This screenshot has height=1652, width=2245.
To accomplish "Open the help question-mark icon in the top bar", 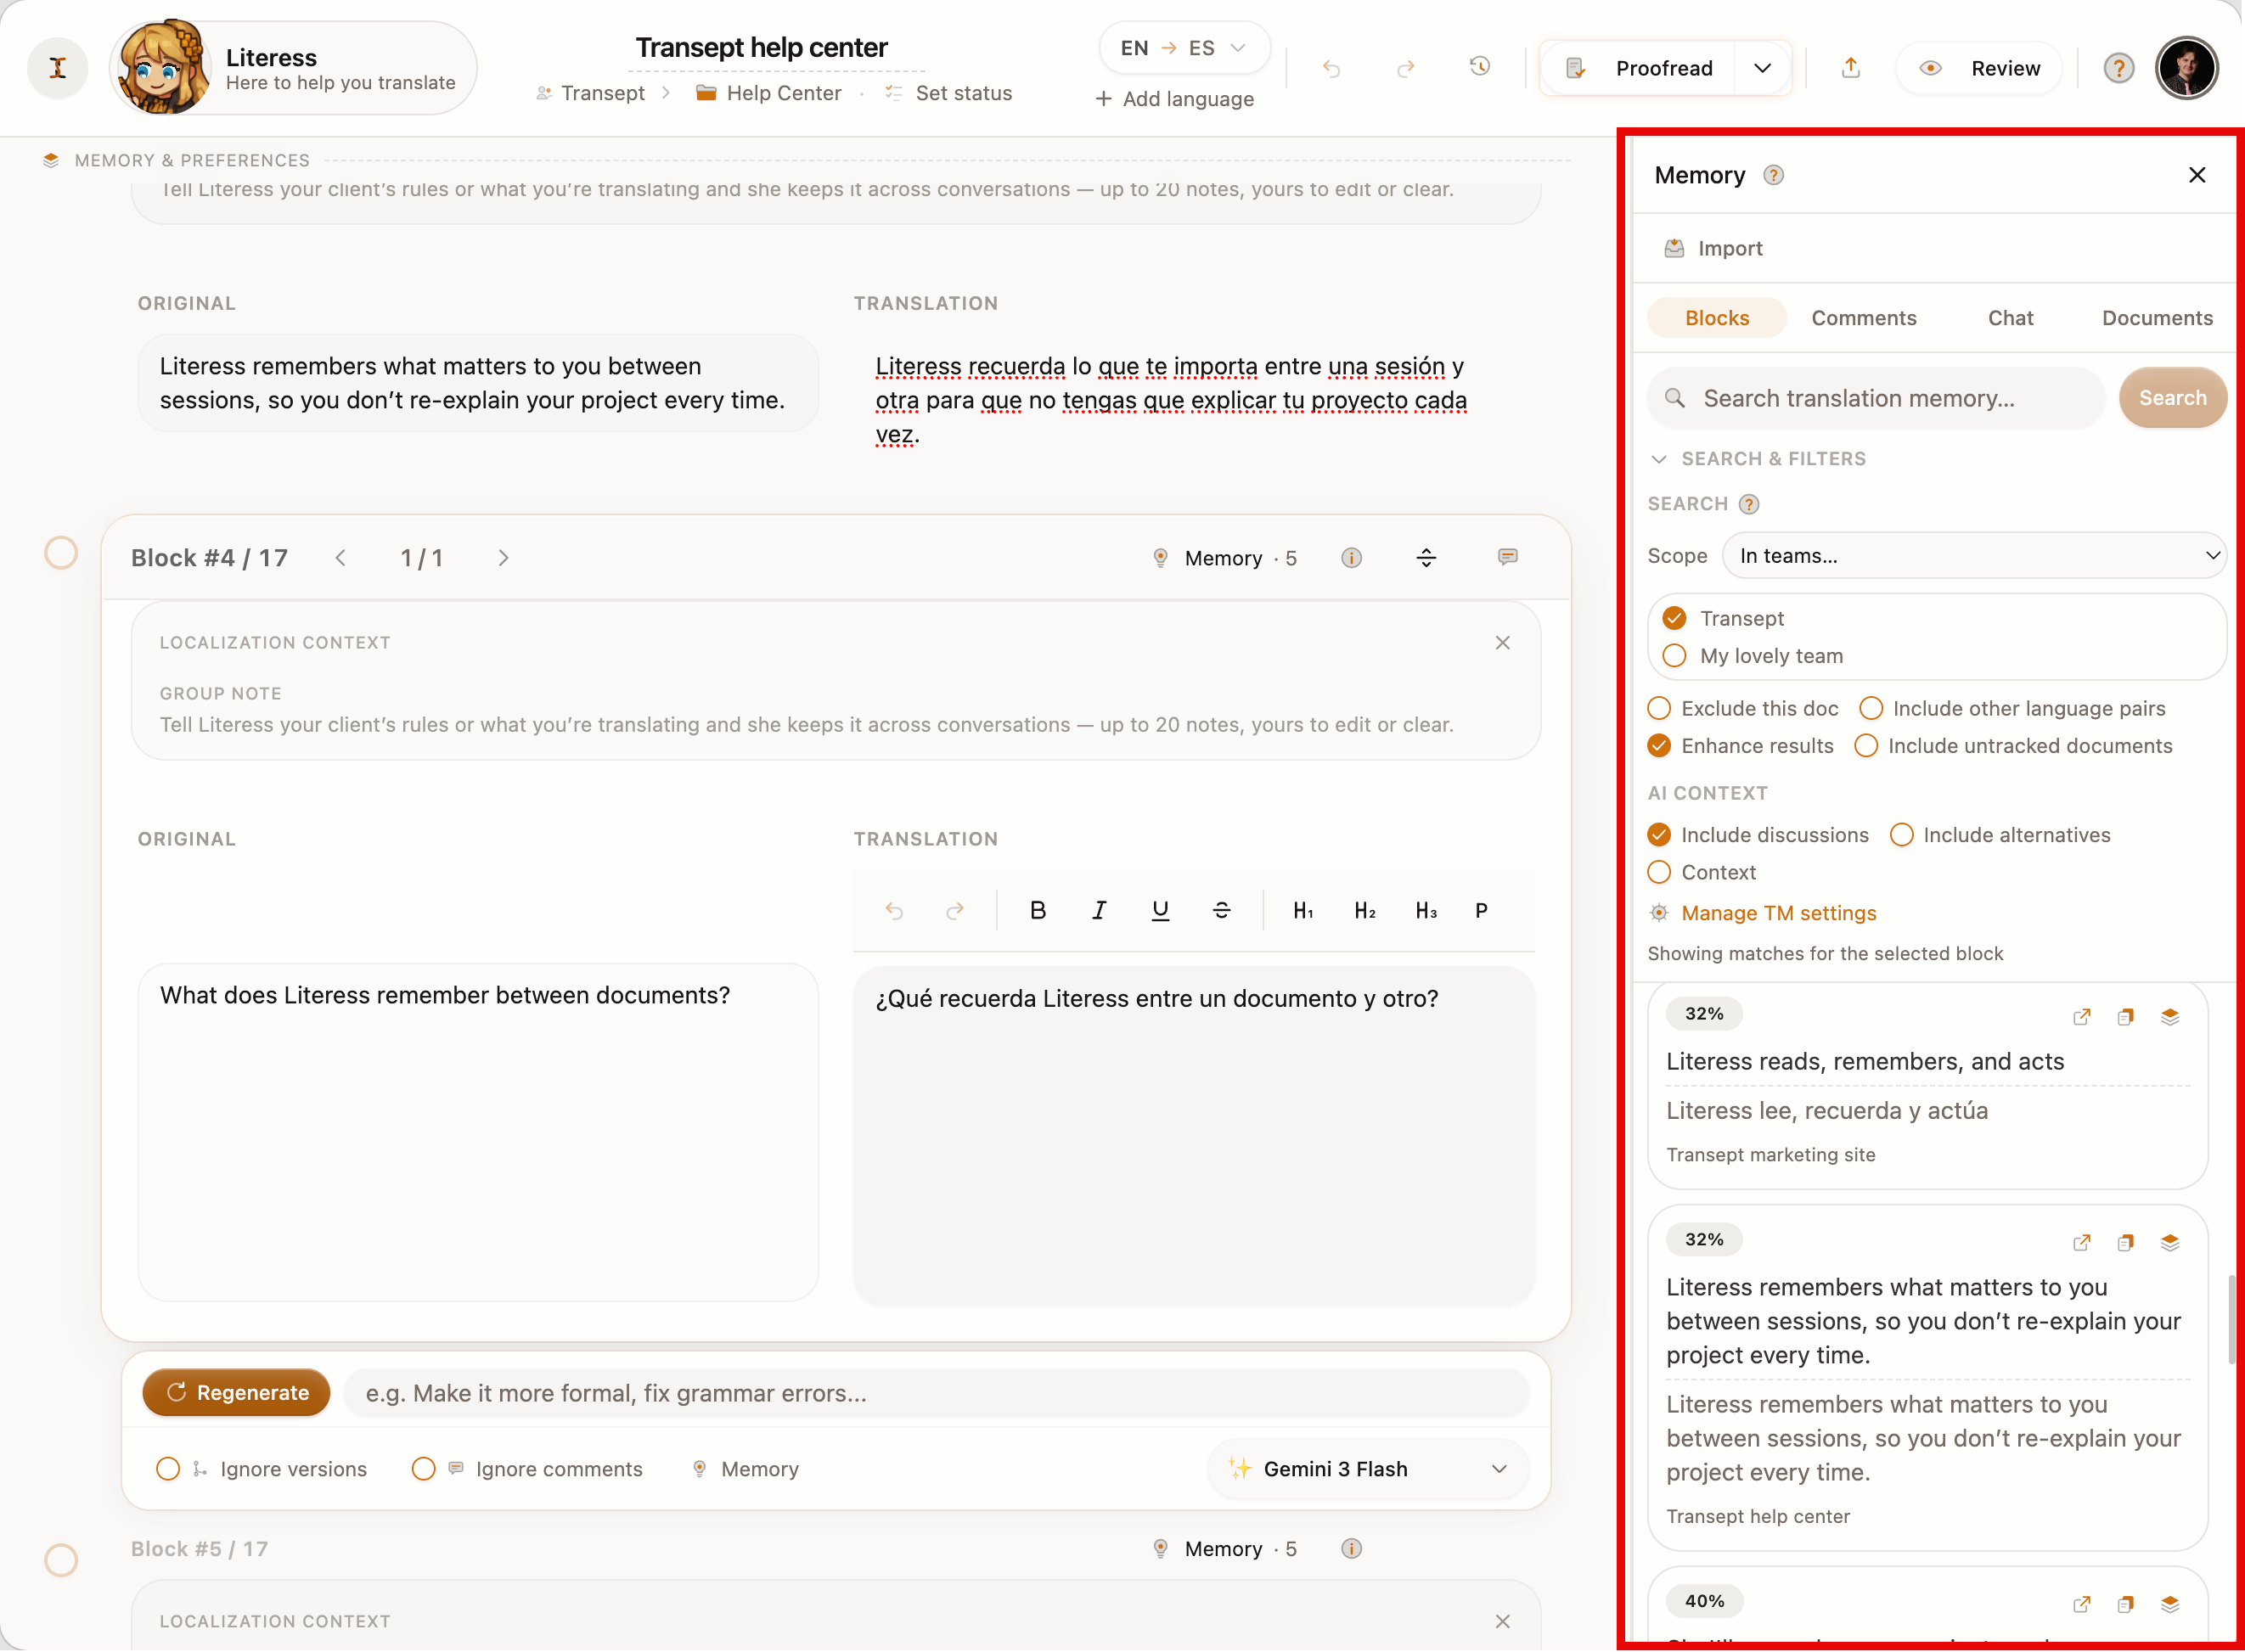I will pos(2118,68).
